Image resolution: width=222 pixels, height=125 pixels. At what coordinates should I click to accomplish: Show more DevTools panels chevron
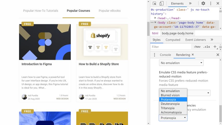(190, 3)
